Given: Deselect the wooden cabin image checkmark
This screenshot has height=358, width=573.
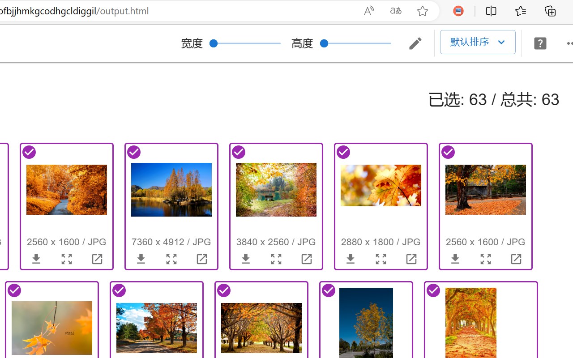Looking at the screenshot, I should (448, 152).
